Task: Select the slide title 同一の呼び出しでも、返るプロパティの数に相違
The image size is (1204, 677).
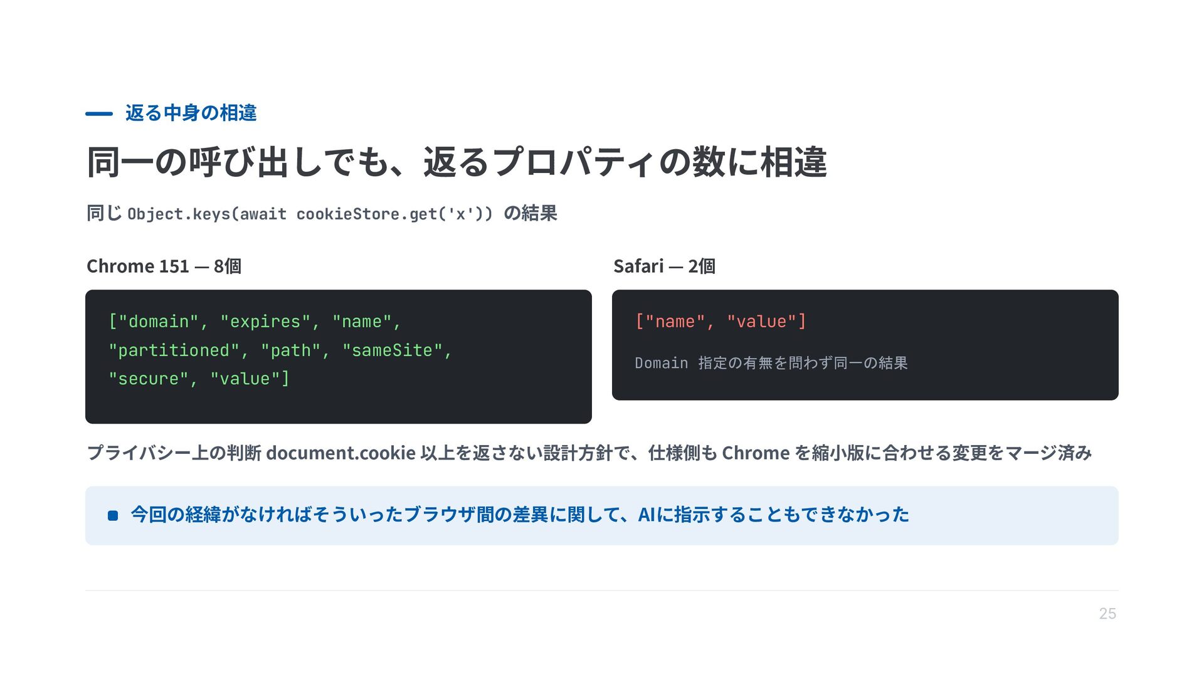Action: pyautogui.click(x=457, y=162)
